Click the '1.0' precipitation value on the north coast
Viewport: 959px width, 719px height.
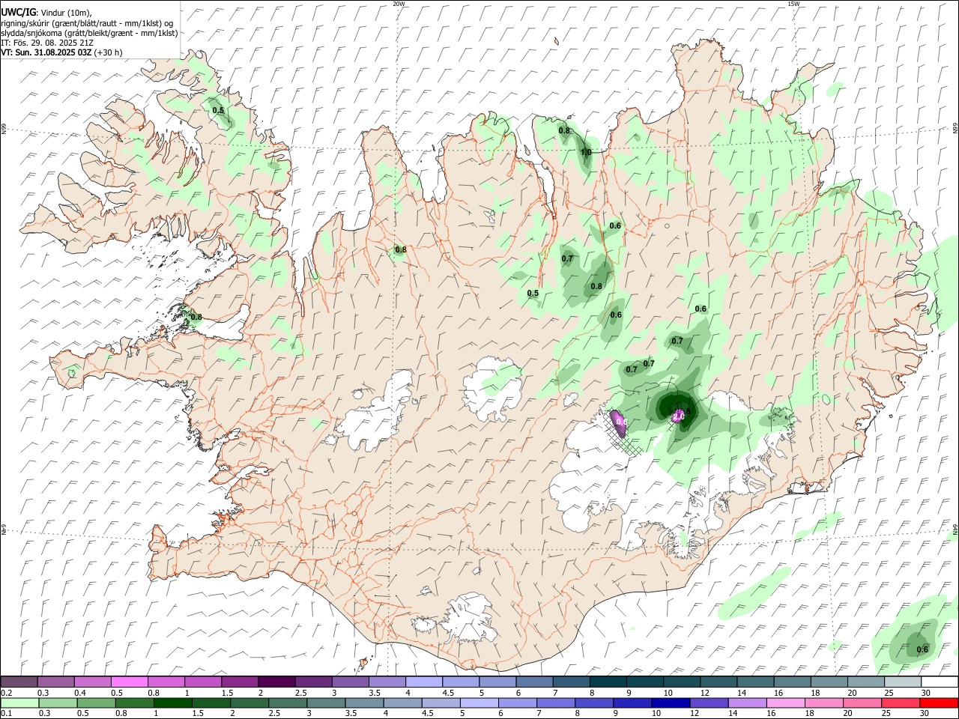(x=586, y=152)
